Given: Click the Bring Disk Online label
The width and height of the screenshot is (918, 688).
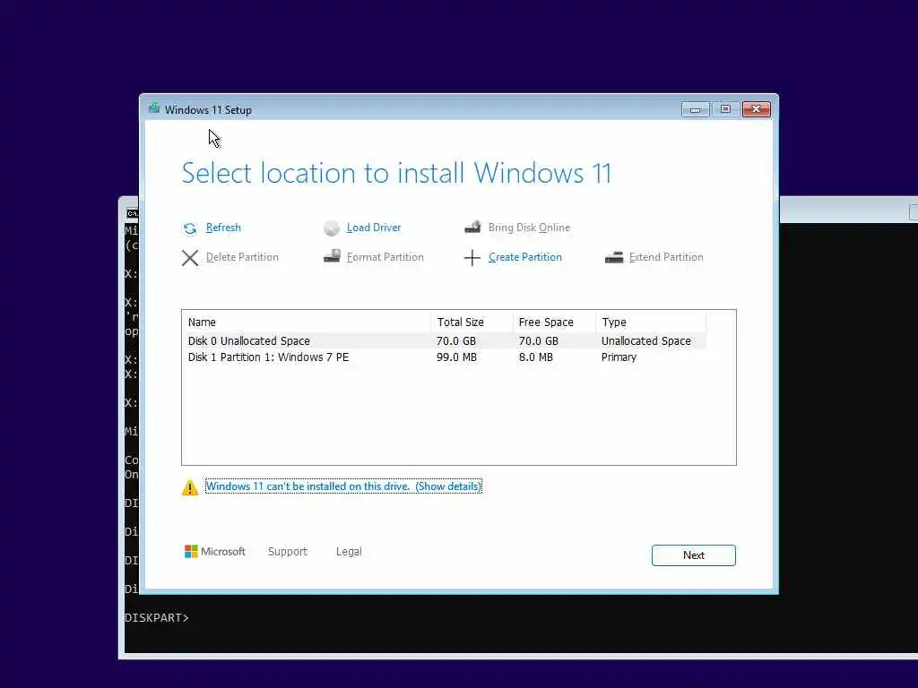Looking at the screenshot, I should point(529,228).
